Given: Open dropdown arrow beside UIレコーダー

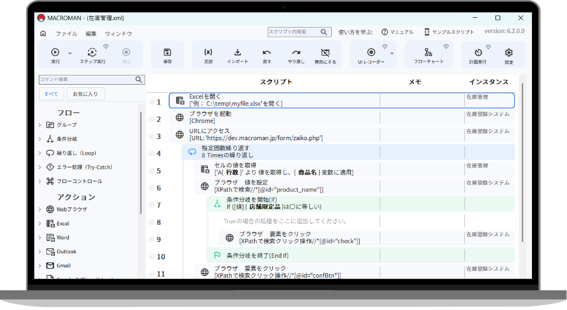Looking at the screenshot, I should click(392, 53).
